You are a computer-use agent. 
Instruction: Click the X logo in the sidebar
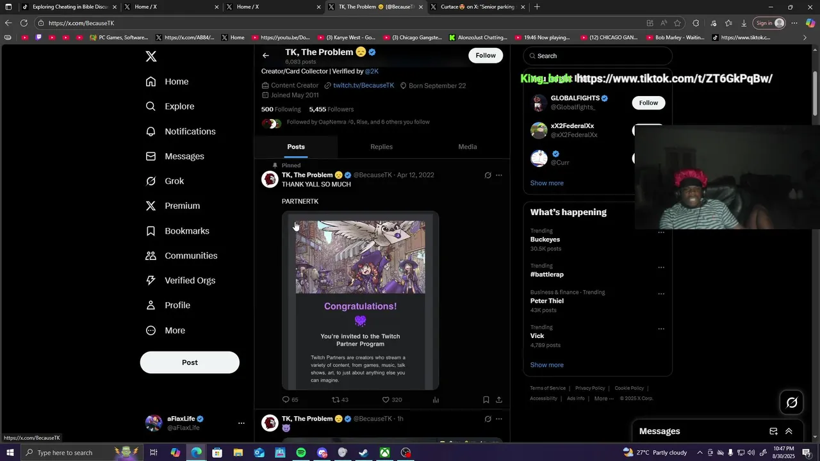click(x=151, y=56)
